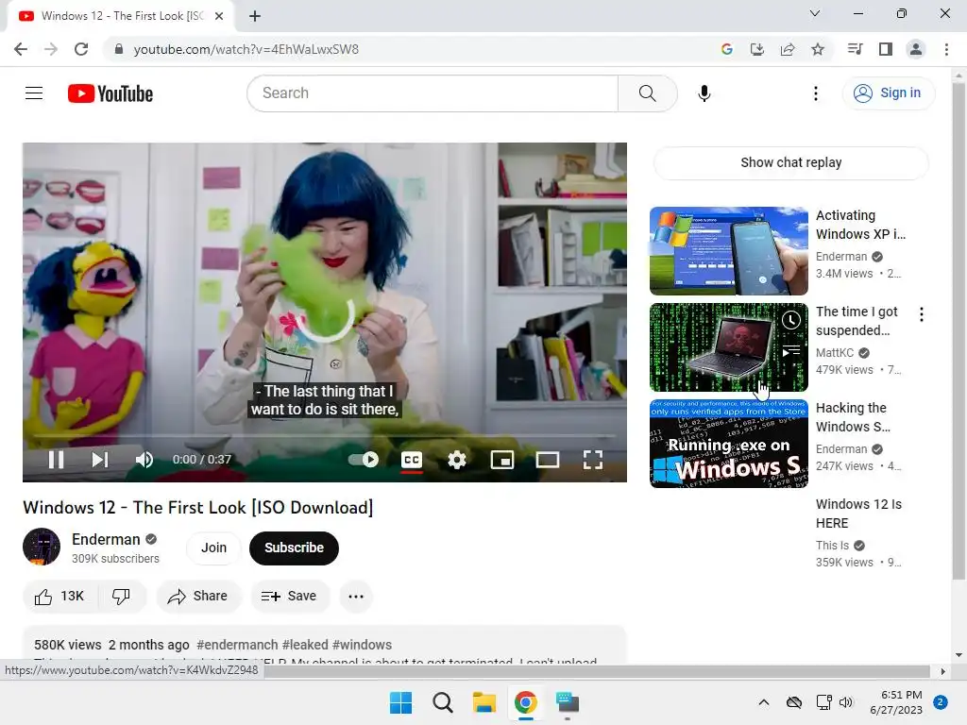Share this page icon in address bar
967x725 pixels.
coord(787,49)
